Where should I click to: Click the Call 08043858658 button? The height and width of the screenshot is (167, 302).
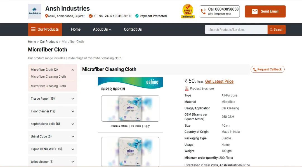(x=220, y=11)
